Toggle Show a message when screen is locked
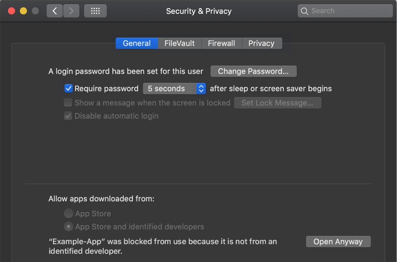397x262 pixels. (68, 103)
